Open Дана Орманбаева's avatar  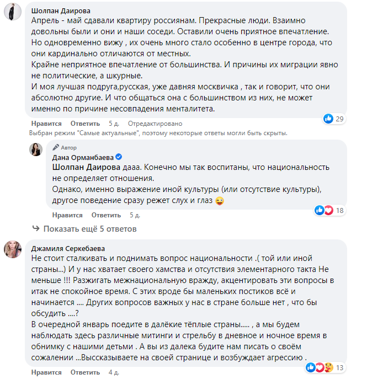(x=36, y=149)
